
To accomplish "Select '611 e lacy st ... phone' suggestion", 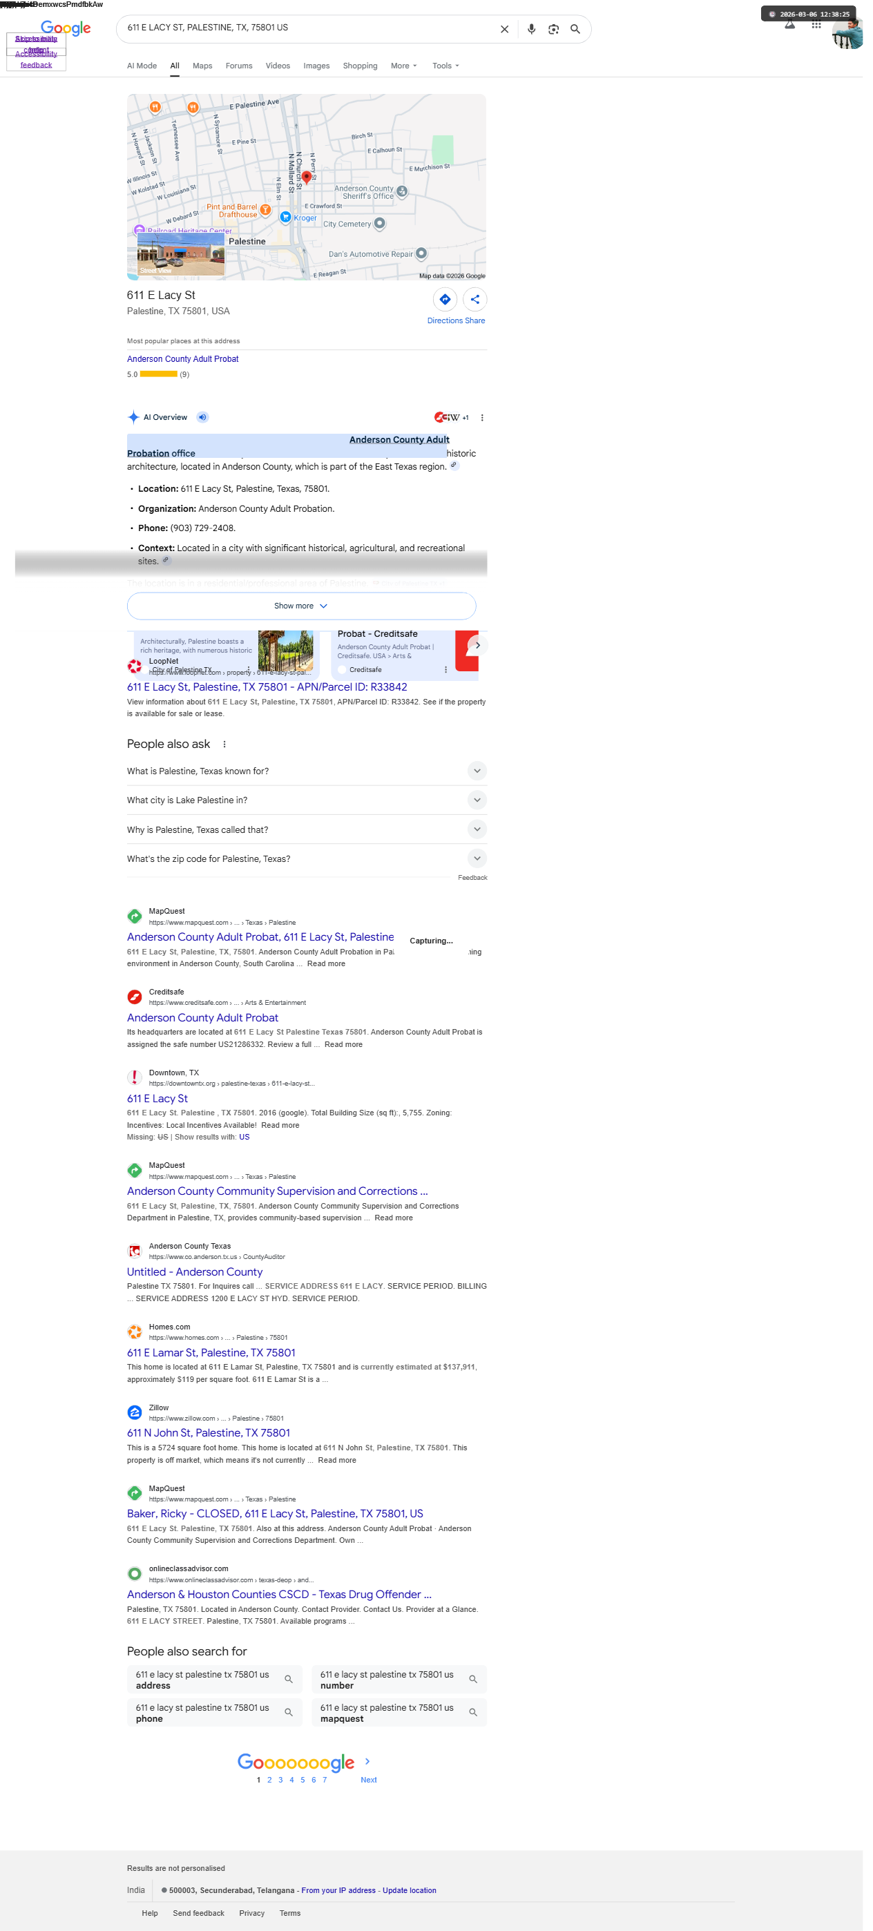I will [x=214, y=1713].
